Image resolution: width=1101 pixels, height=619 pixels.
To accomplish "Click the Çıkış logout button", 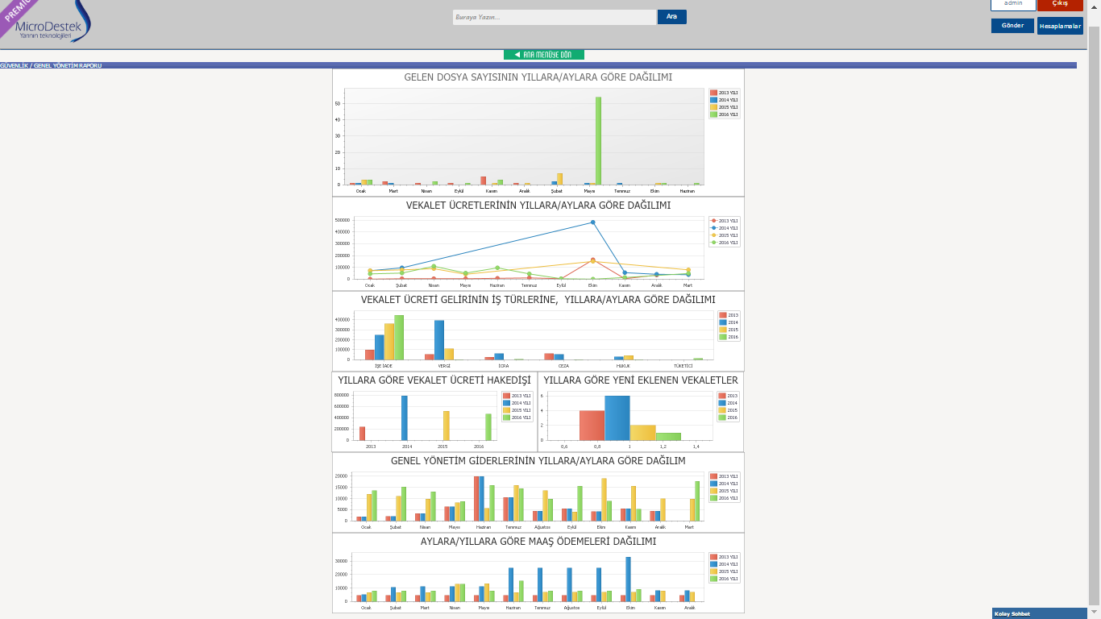I will pos(1060,4).
